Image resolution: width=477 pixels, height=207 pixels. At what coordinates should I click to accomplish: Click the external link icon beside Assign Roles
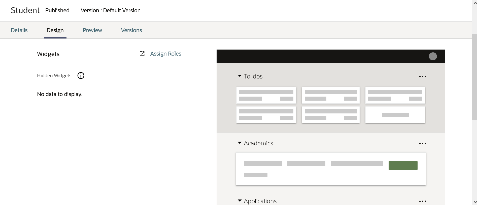tap(142, 54)
